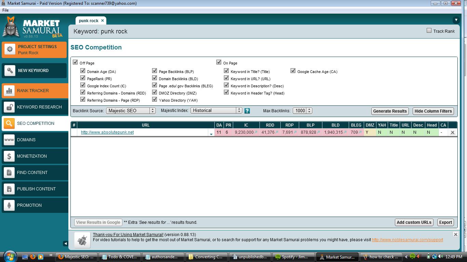Viewport: 467px width, 262px height.
Task: Open Promotion microphone icon
Action: coord(9,205)
